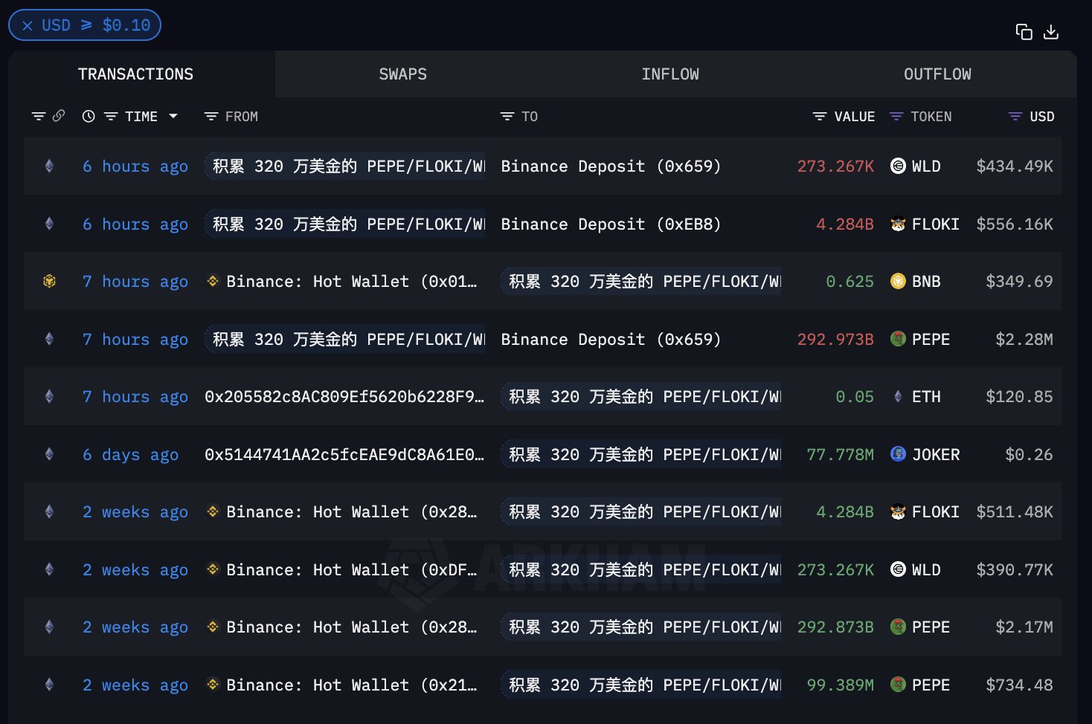The width and height of the screenshot is (1092, 724).
Task: Copy the transactions table with the copy icon
Action: tap(1024, 32)
